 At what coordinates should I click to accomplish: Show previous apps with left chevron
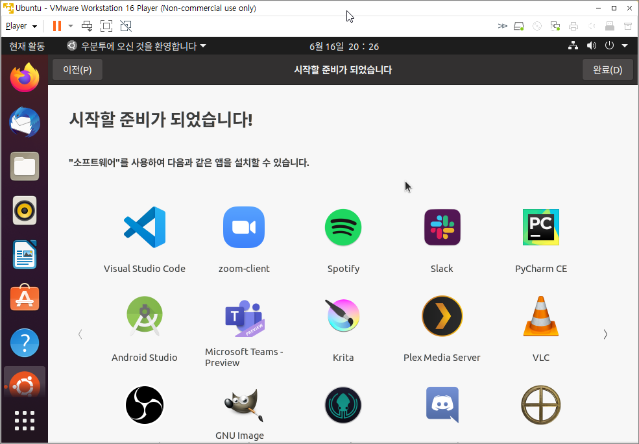(x=80, y=334)
